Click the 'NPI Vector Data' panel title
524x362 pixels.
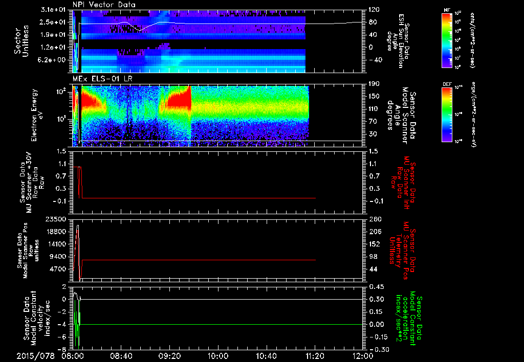click(104, 5)
